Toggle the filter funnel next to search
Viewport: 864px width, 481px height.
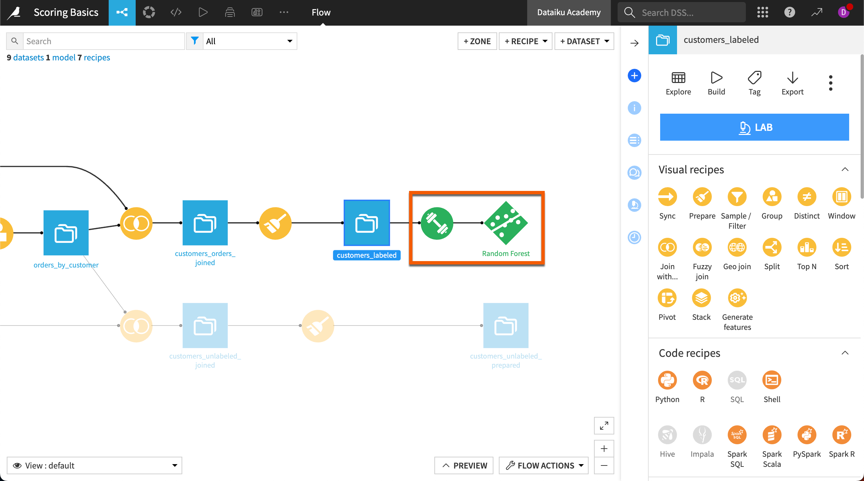click(194, 40)
